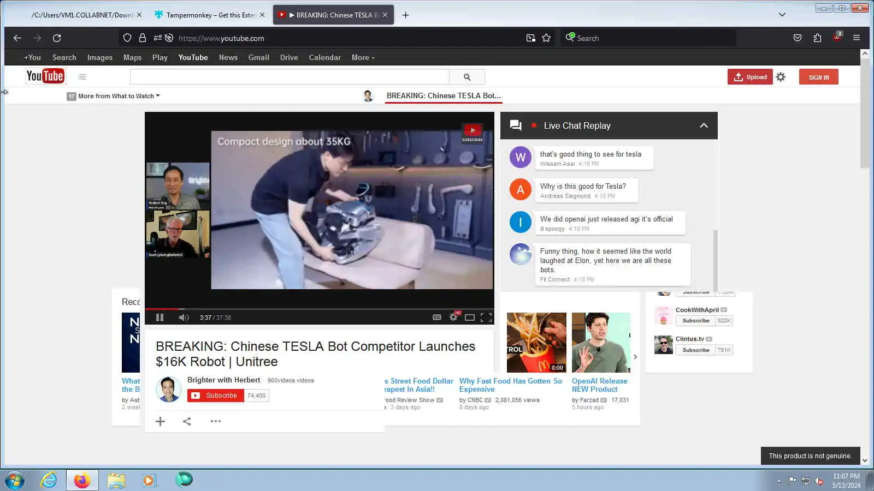Bookmark this page with the star icon
This screenshot has height=491, width=874.
point(546,38)
